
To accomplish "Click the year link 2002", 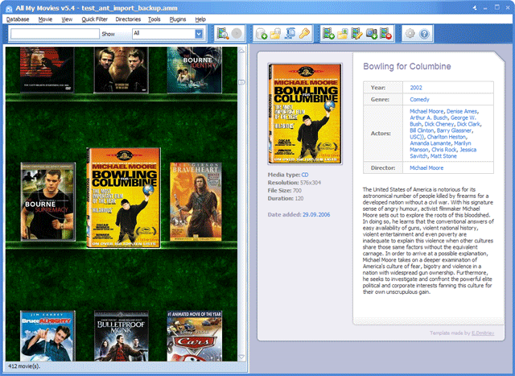I will (x=416, y=88).
